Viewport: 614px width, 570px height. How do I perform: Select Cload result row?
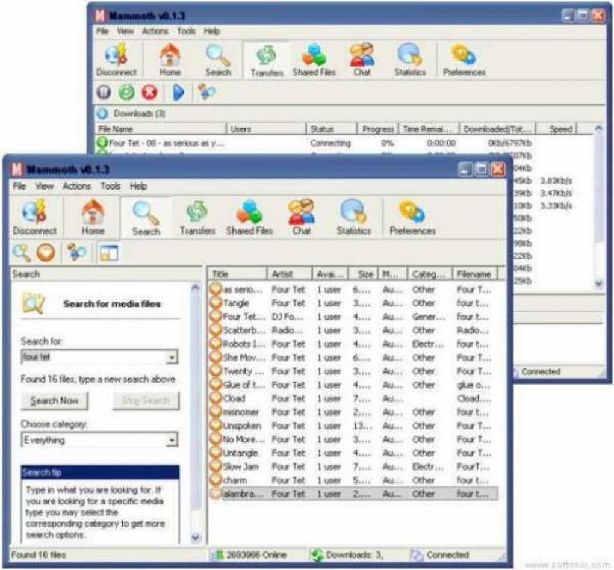353,398
